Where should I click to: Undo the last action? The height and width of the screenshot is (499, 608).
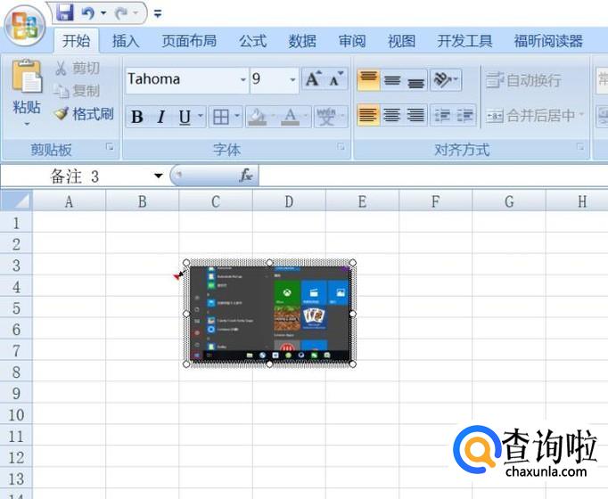[88, 13]
